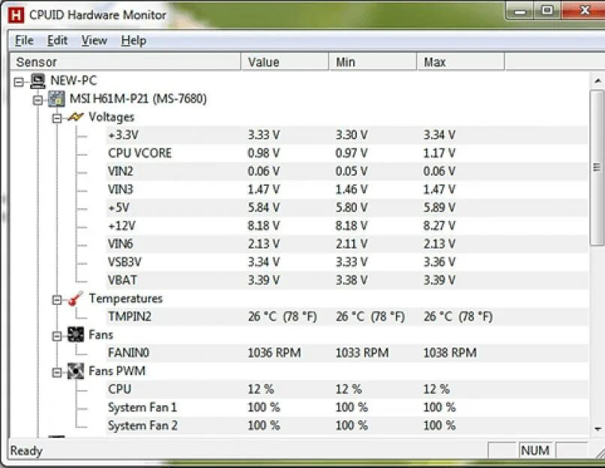Click the Min column header
605x468 pixels.
pyautogui.click(x=373, y=62)
